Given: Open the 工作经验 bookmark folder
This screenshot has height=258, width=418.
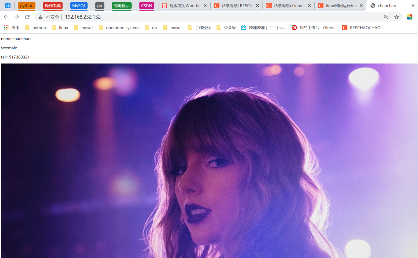Looking at the screenshot, I should click(x=199, y=28).
